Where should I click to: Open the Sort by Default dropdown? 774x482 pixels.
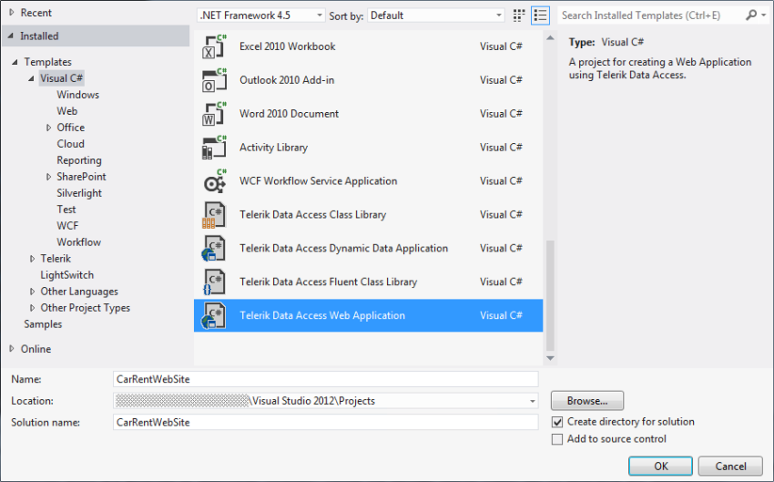pyautogui.click(x=436, y=15)
